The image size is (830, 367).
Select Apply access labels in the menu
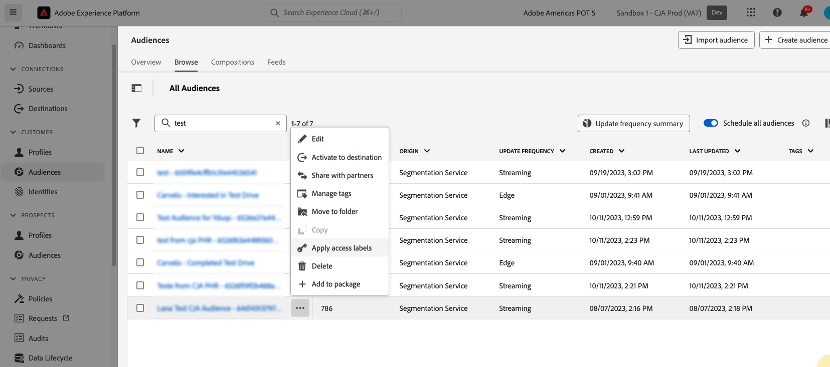pyautogui.click(x=340, y=248)
